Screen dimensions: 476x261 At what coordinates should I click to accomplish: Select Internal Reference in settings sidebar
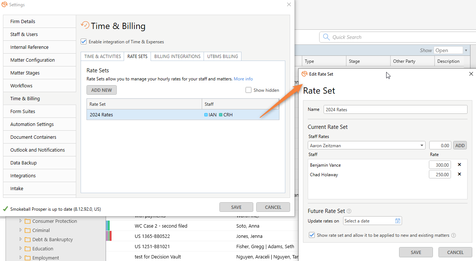(x=39, y=47)
